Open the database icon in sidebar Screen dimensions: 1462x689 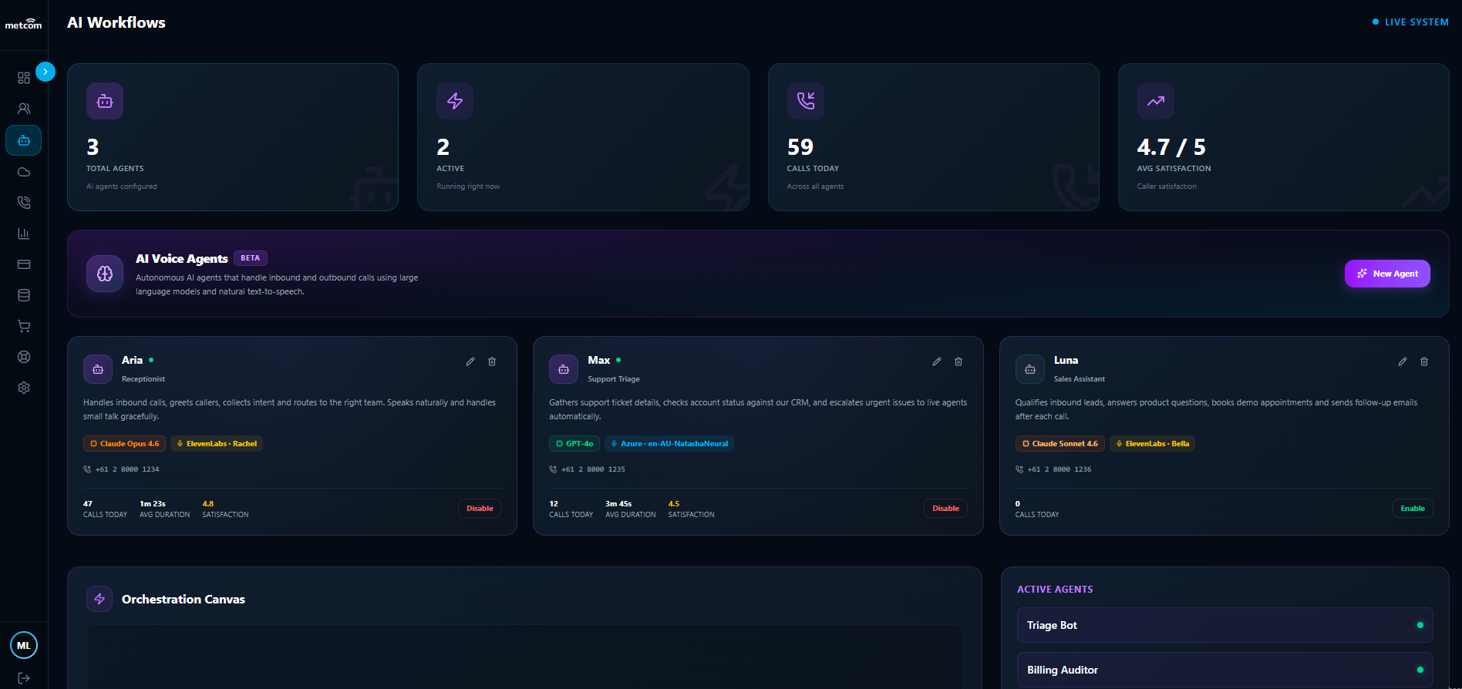[x=24, y=295]
